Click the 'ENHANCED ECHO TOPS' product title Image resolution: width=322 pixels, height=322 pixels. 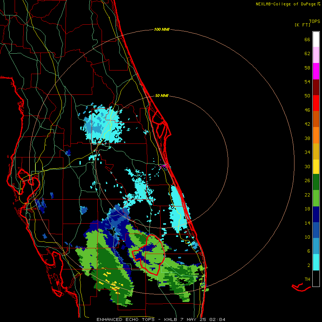tap(125, 319)
